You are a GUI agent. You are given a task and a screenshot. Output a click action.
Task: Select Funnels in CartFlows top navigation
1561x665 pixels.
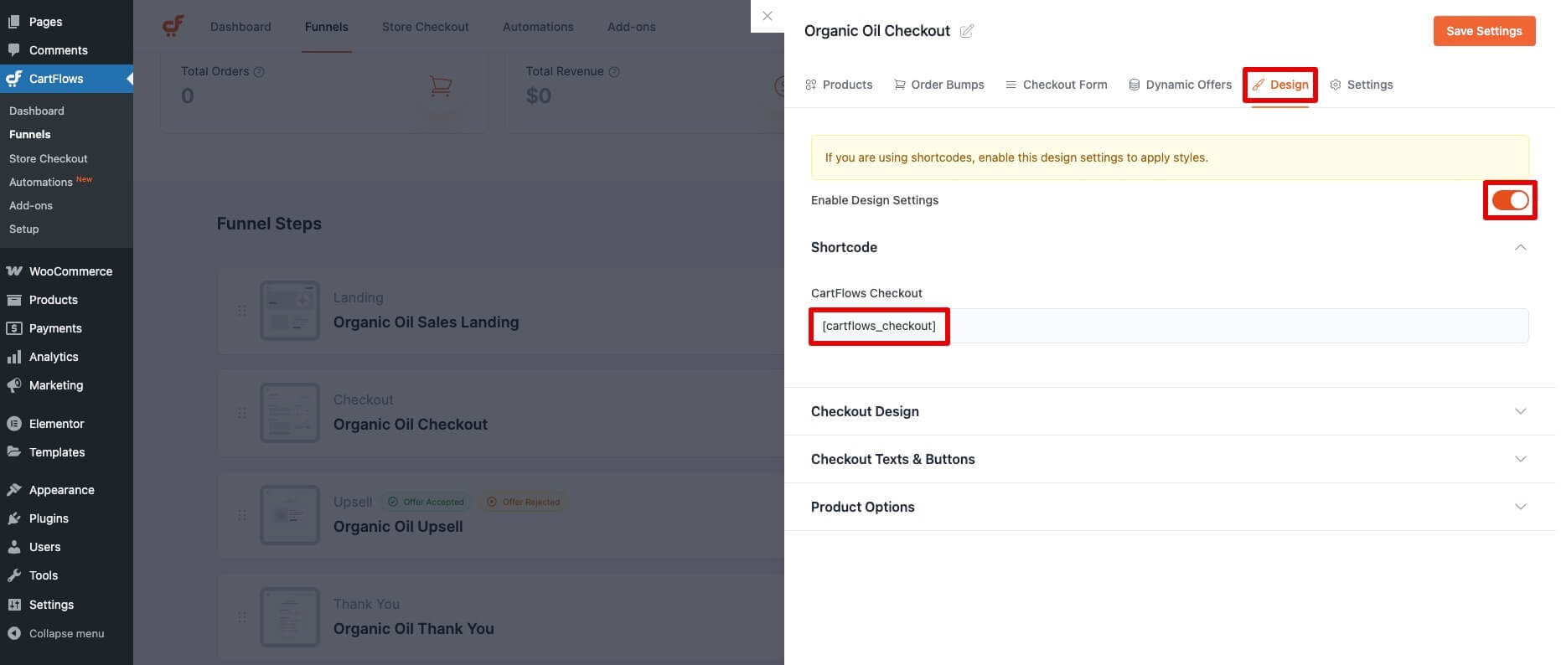pos(326,27)
